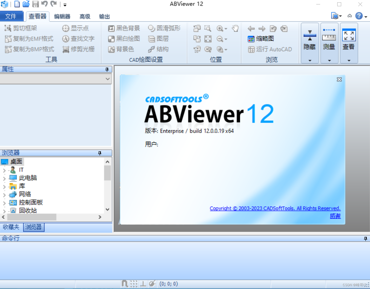370x289 pixels.
Task: Open the properties combo box dropdown
Action: (x=107, y=79)
